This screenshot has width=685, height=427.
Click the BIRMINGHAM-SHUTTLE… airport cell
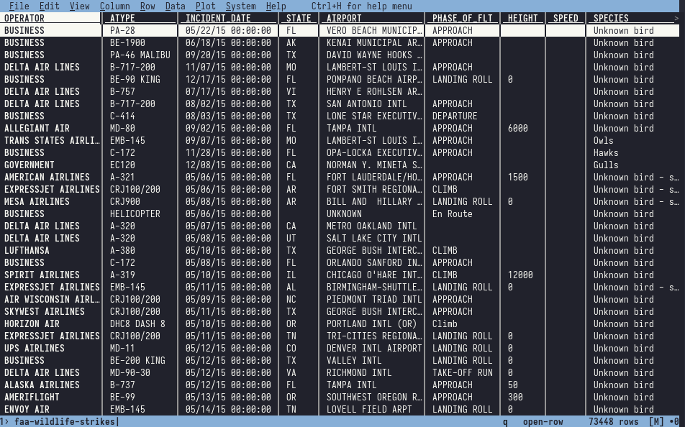374,288
